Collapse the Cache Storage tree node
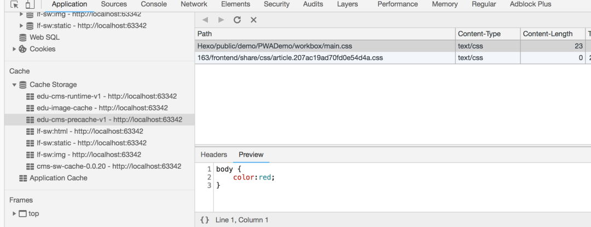591x227 pixels. pyautogui.click(x=15, y=85)
